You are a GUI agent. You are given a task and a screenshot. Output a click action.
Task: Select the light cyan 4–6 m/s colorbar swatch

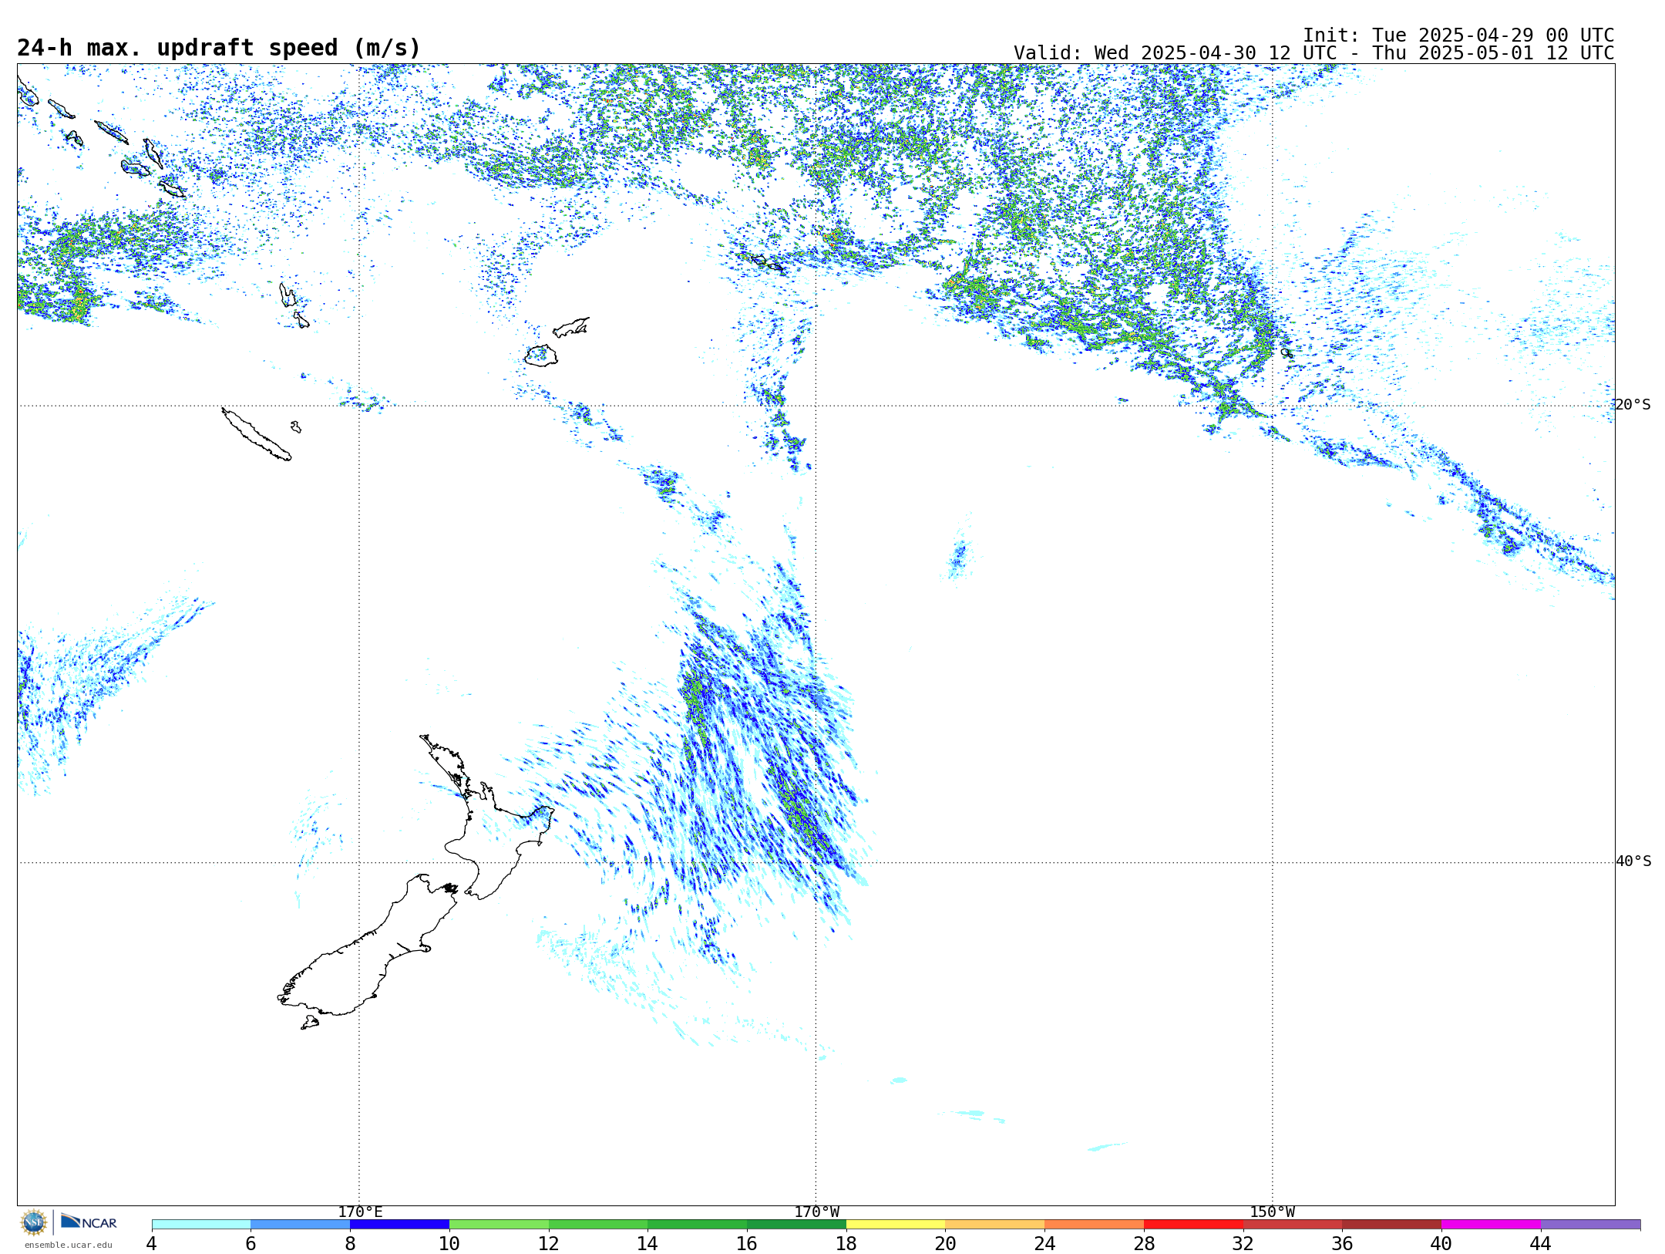click(201, 1225)
